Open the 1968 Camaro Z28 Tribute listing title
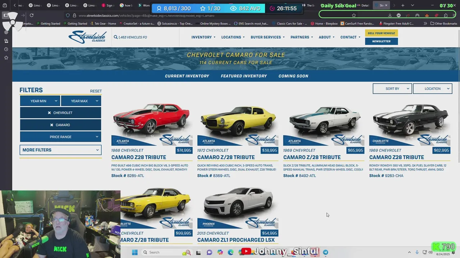Viewport: 460px width, 258px height. (139, 157)
